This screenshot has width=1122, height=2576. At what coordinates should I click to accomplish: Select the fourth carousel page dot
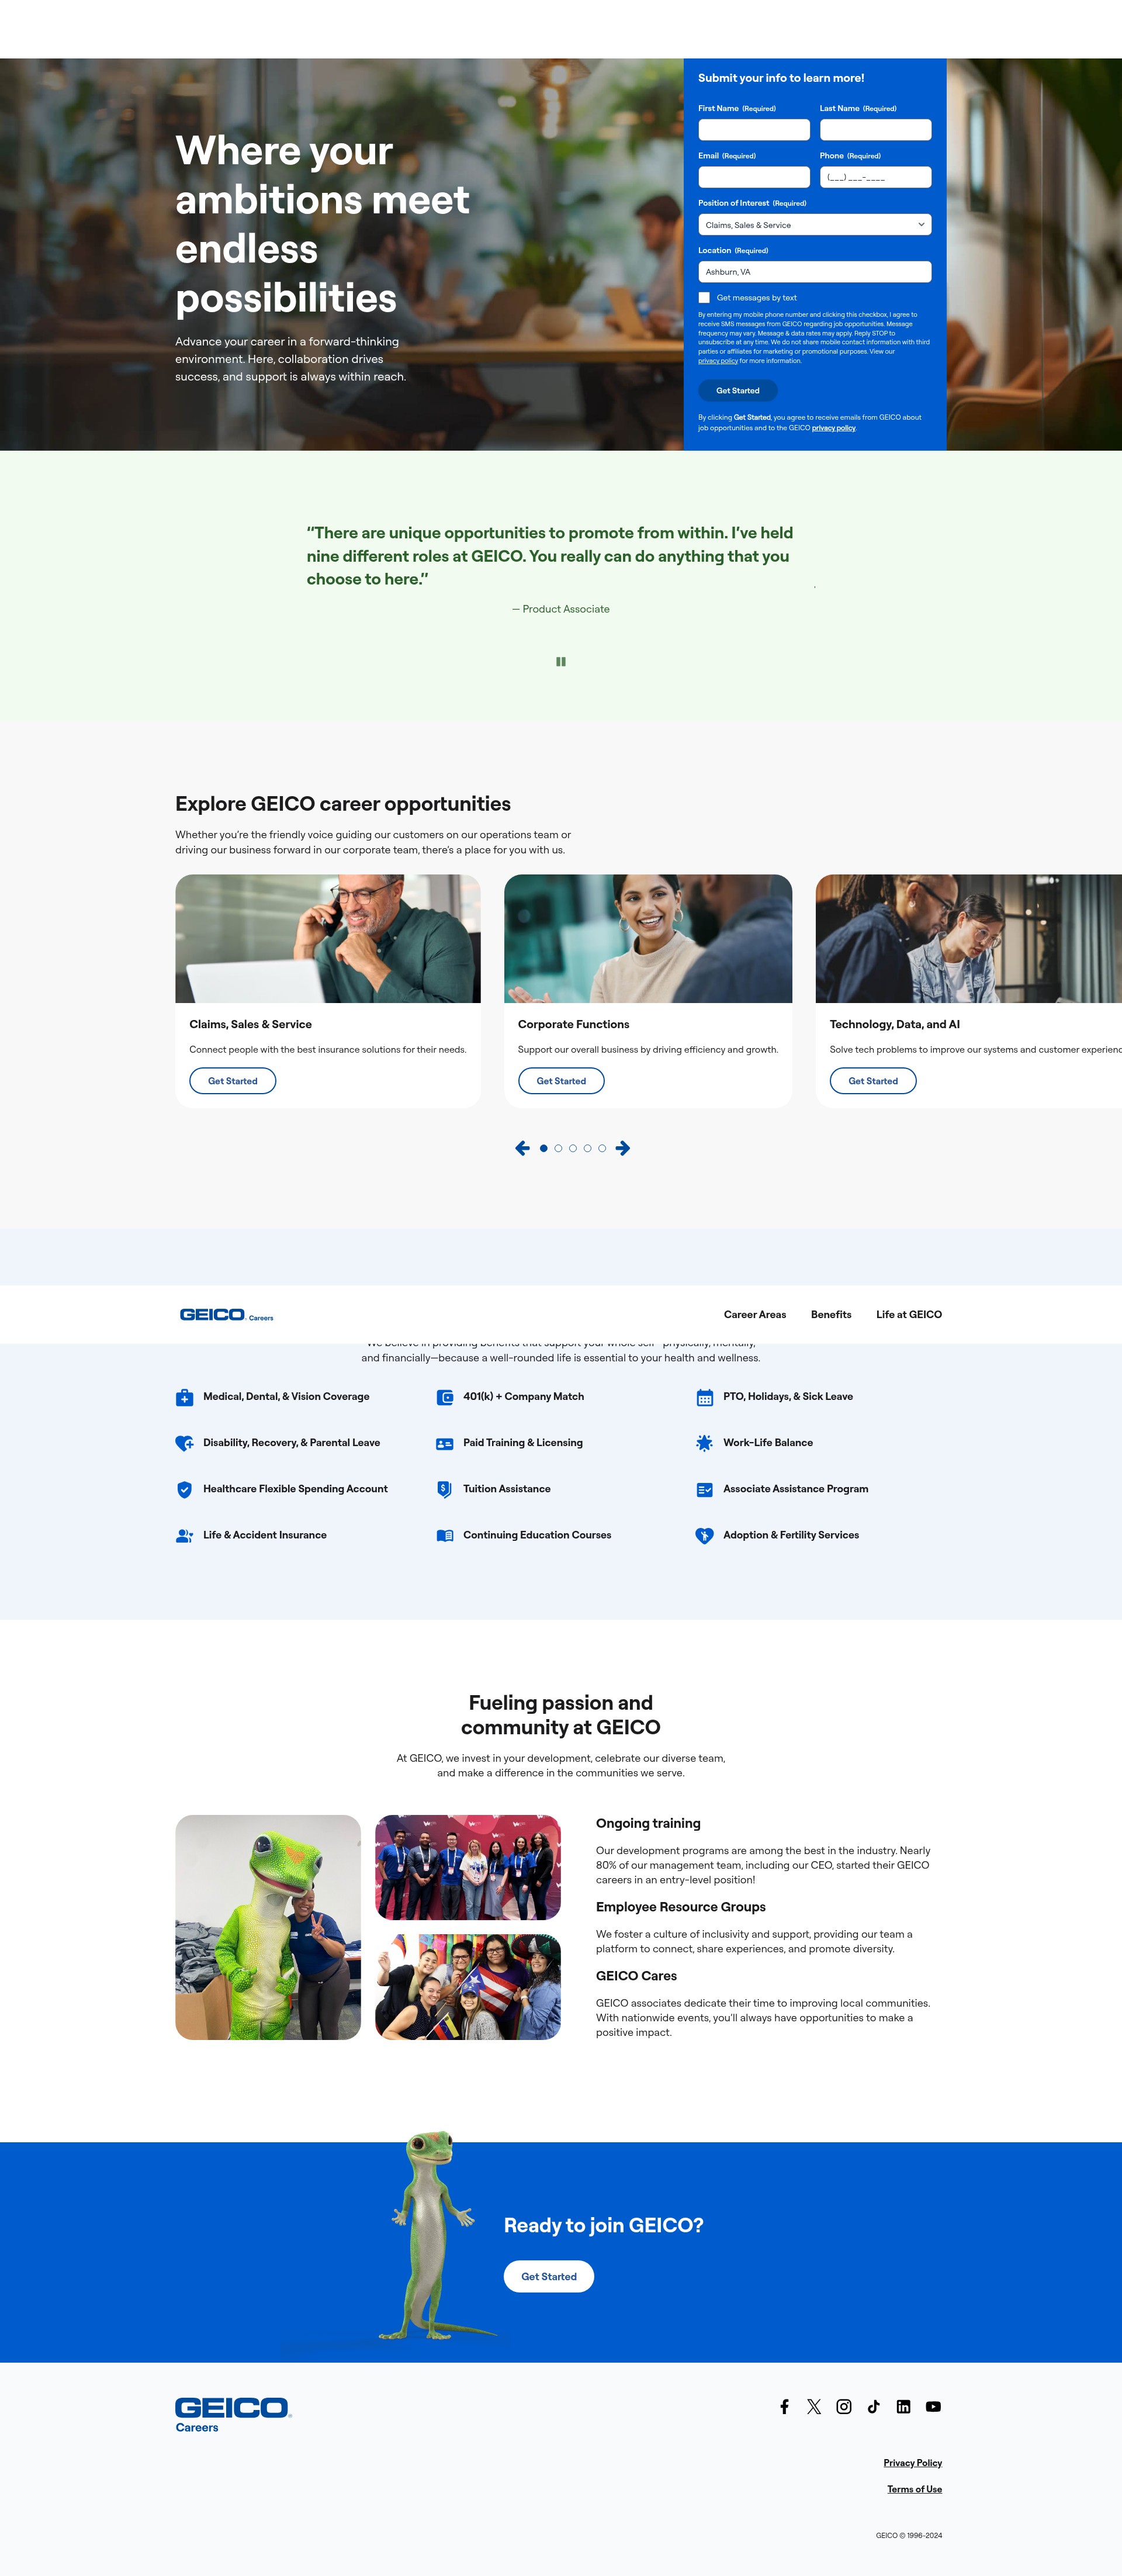pos(587,1148)
